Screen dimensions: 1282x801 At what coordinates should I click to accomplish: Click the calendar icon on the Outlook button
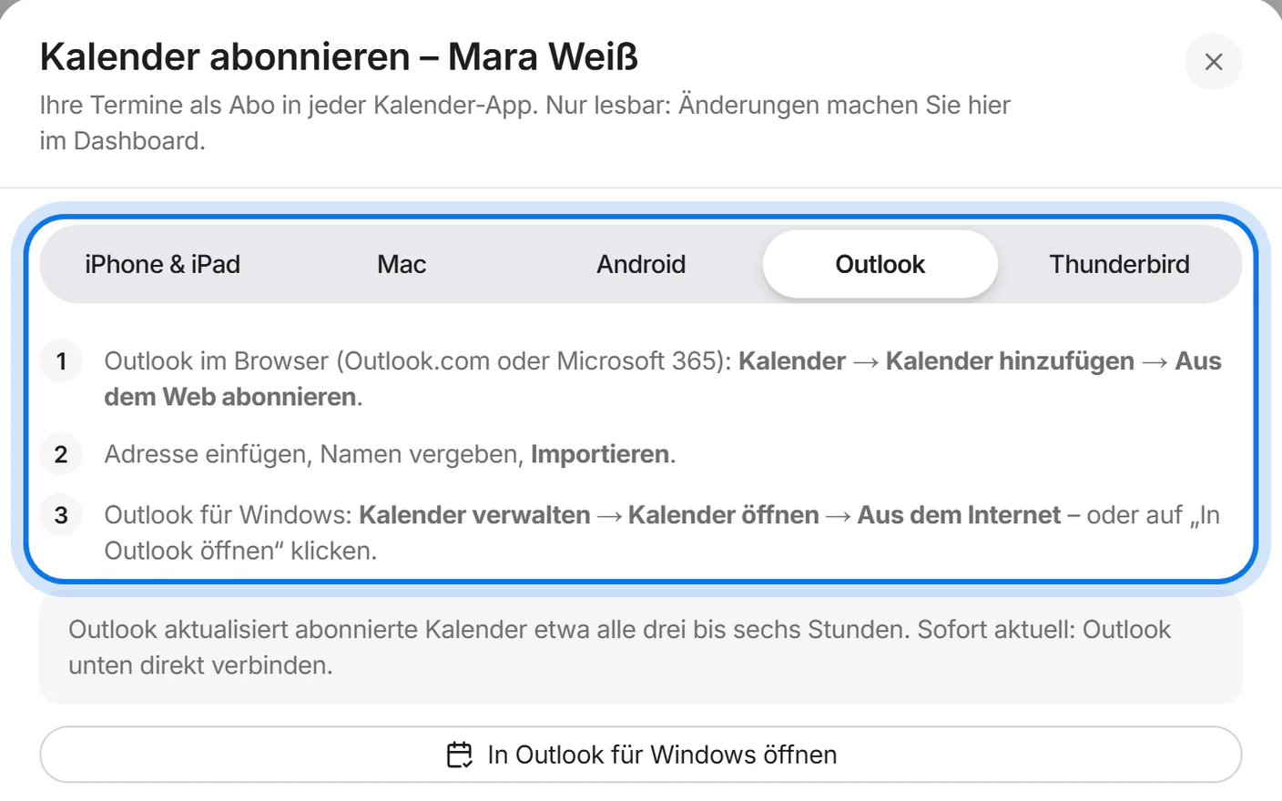click(x=460, y=755)
